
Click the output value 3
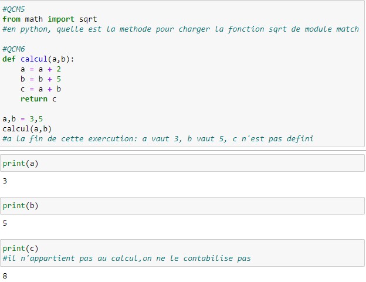(5, 181)
